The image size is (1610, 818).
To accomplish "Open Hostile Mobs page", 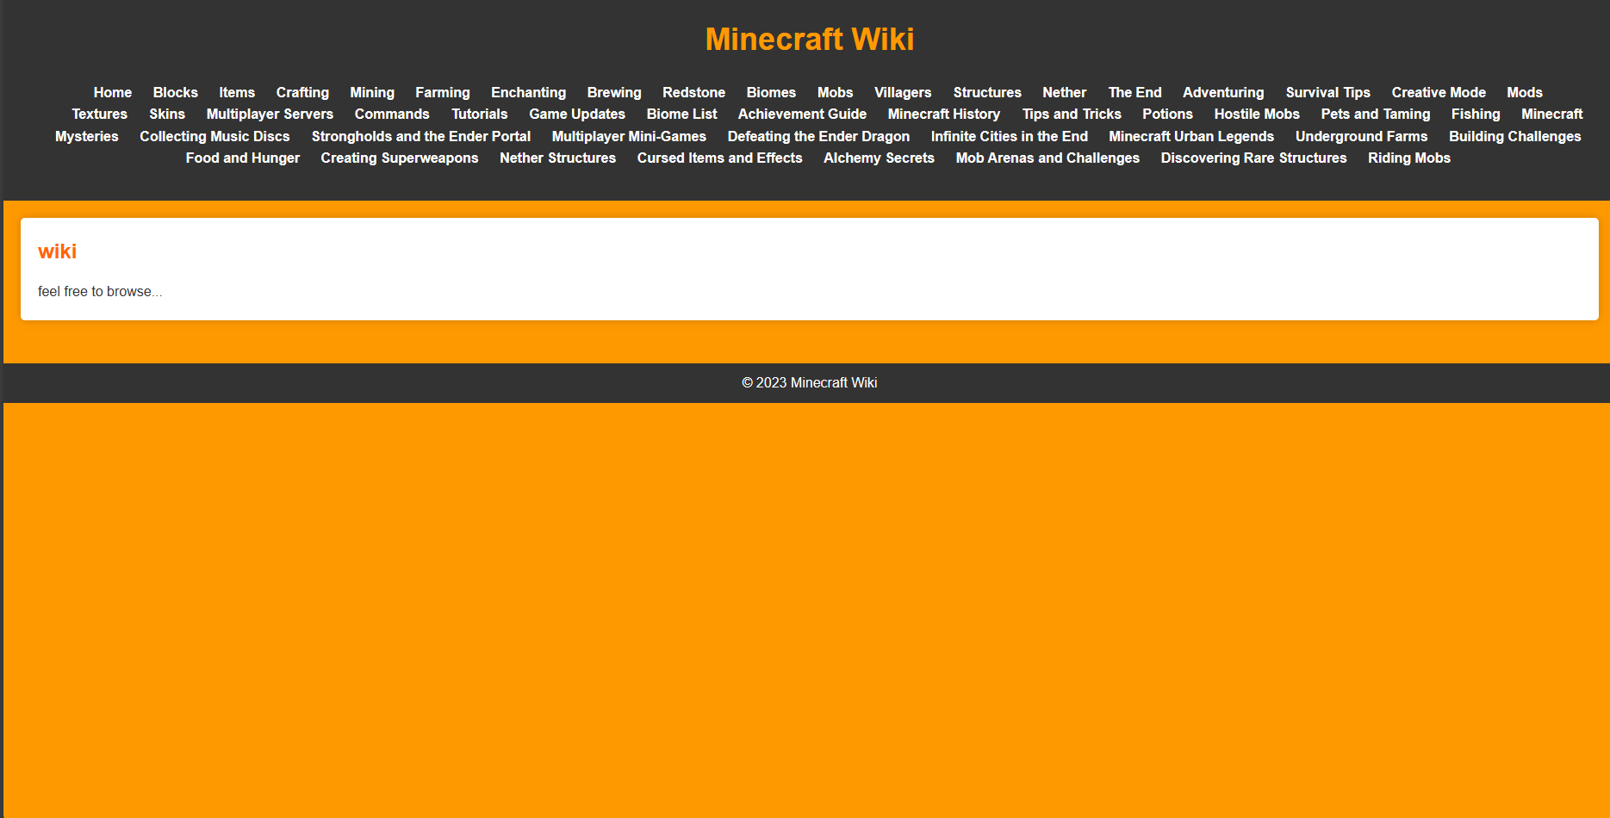I will [x=1257, y=114].
